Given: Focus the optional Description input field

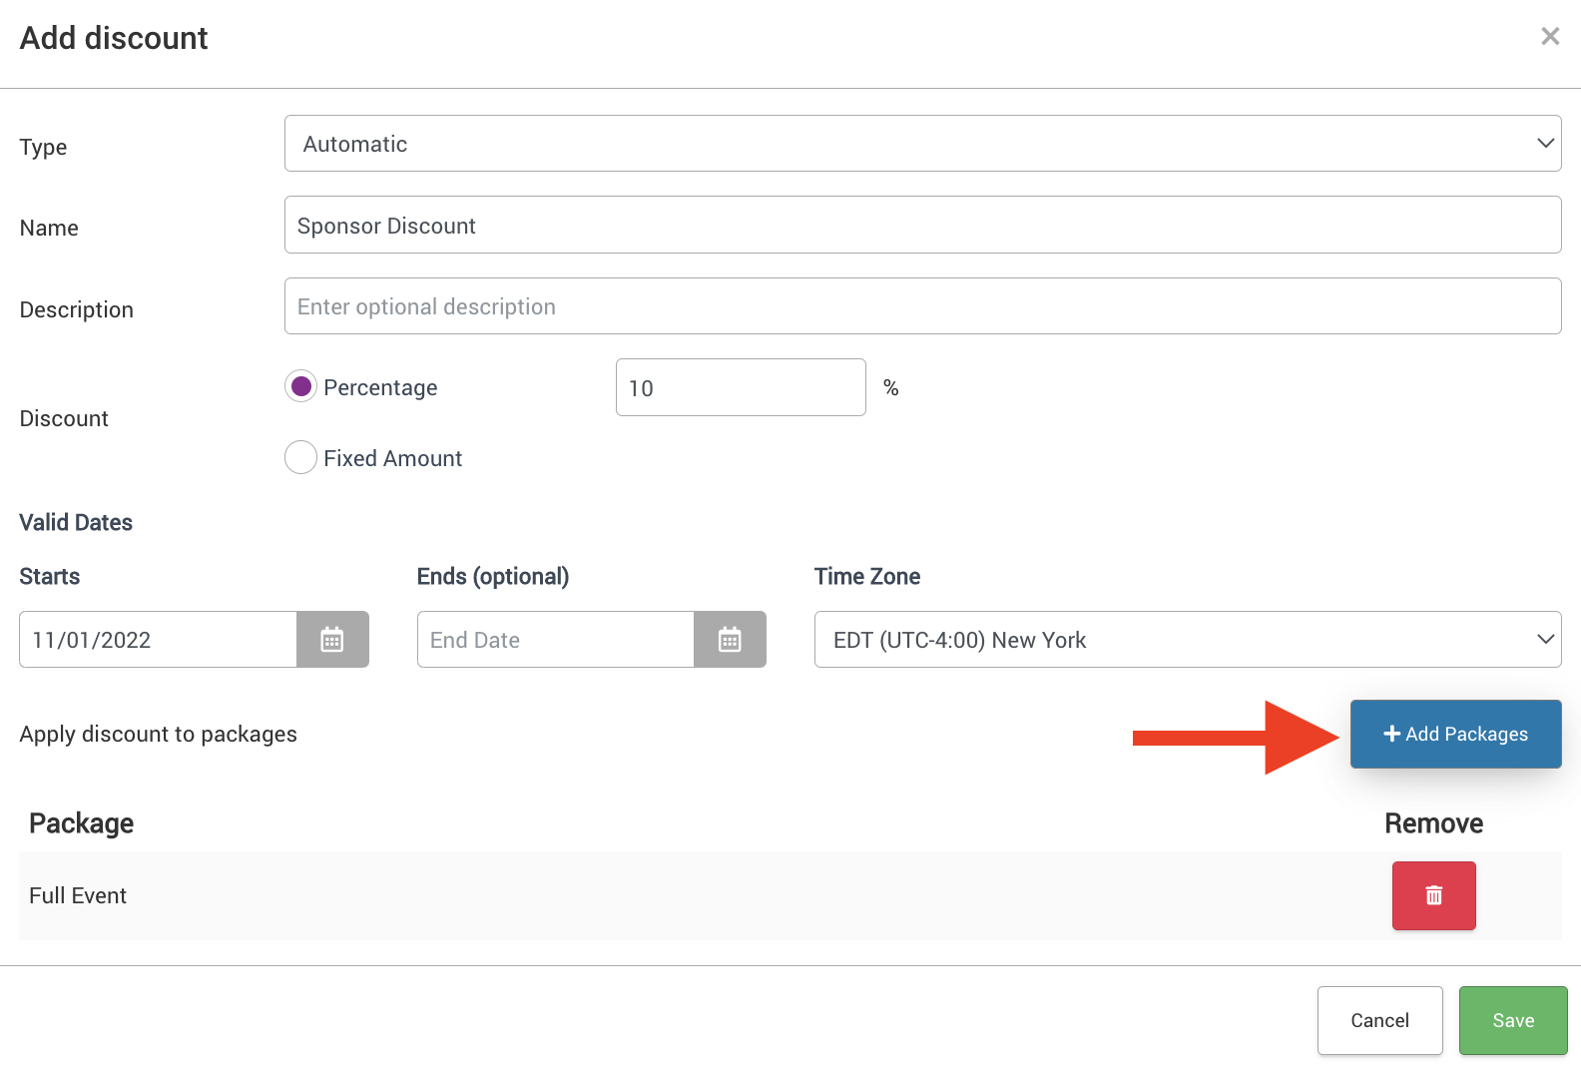Looking at the screenshot, I should coord(922,306).
